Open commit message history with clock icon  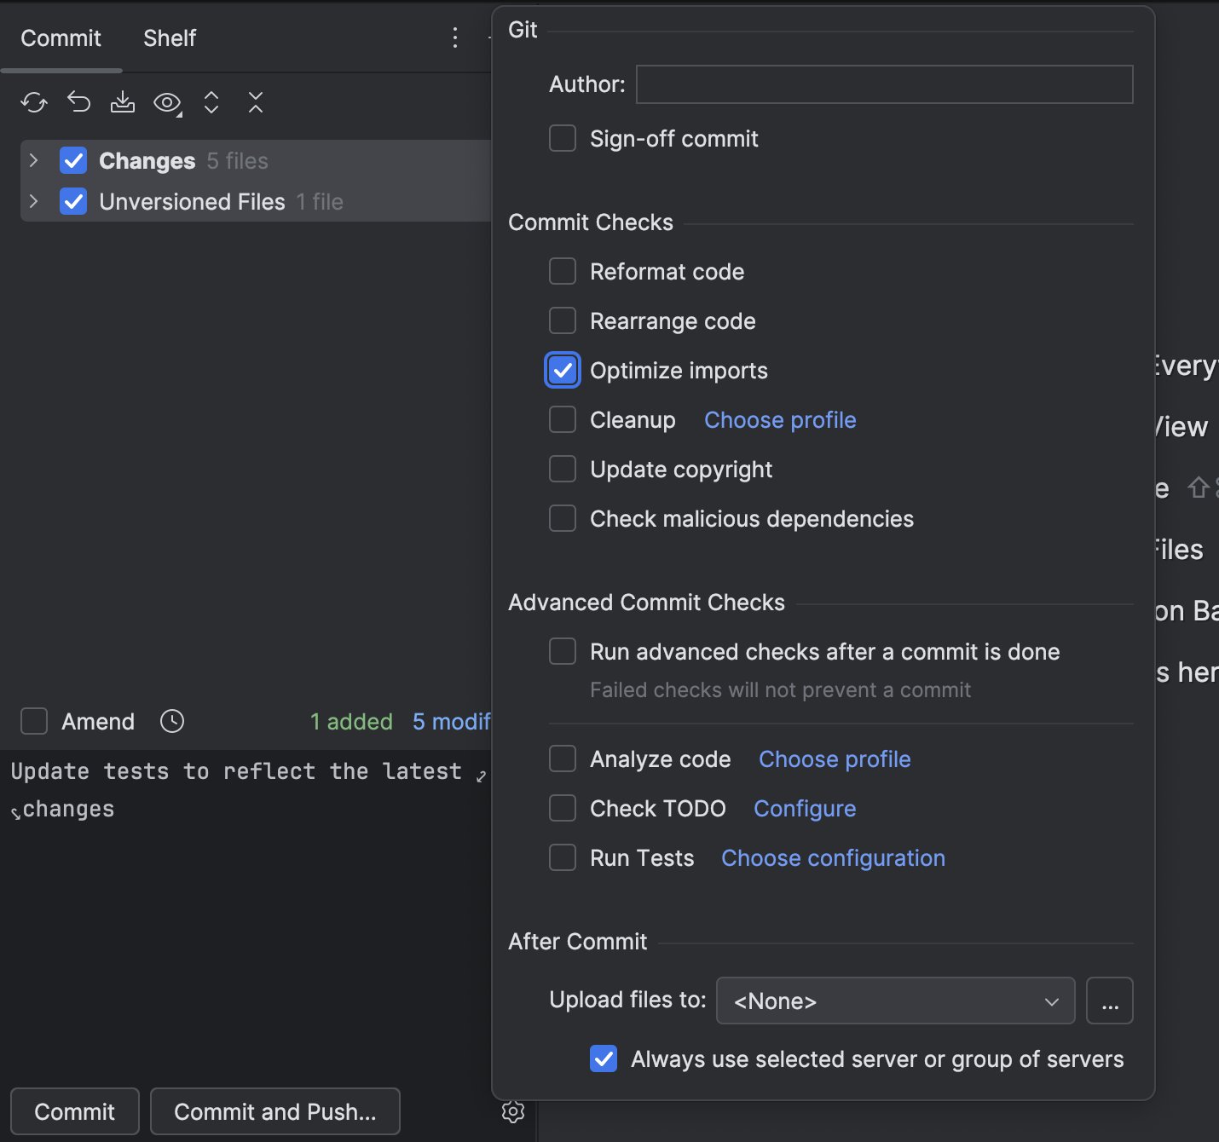(171, 721)
